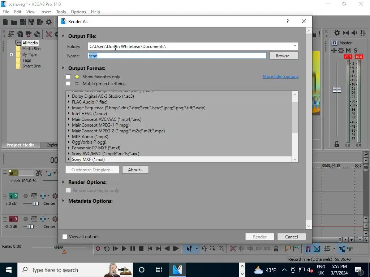The image size is (370, 277).
Task: Open the Folder path dropdown
Action: [295, 46]
